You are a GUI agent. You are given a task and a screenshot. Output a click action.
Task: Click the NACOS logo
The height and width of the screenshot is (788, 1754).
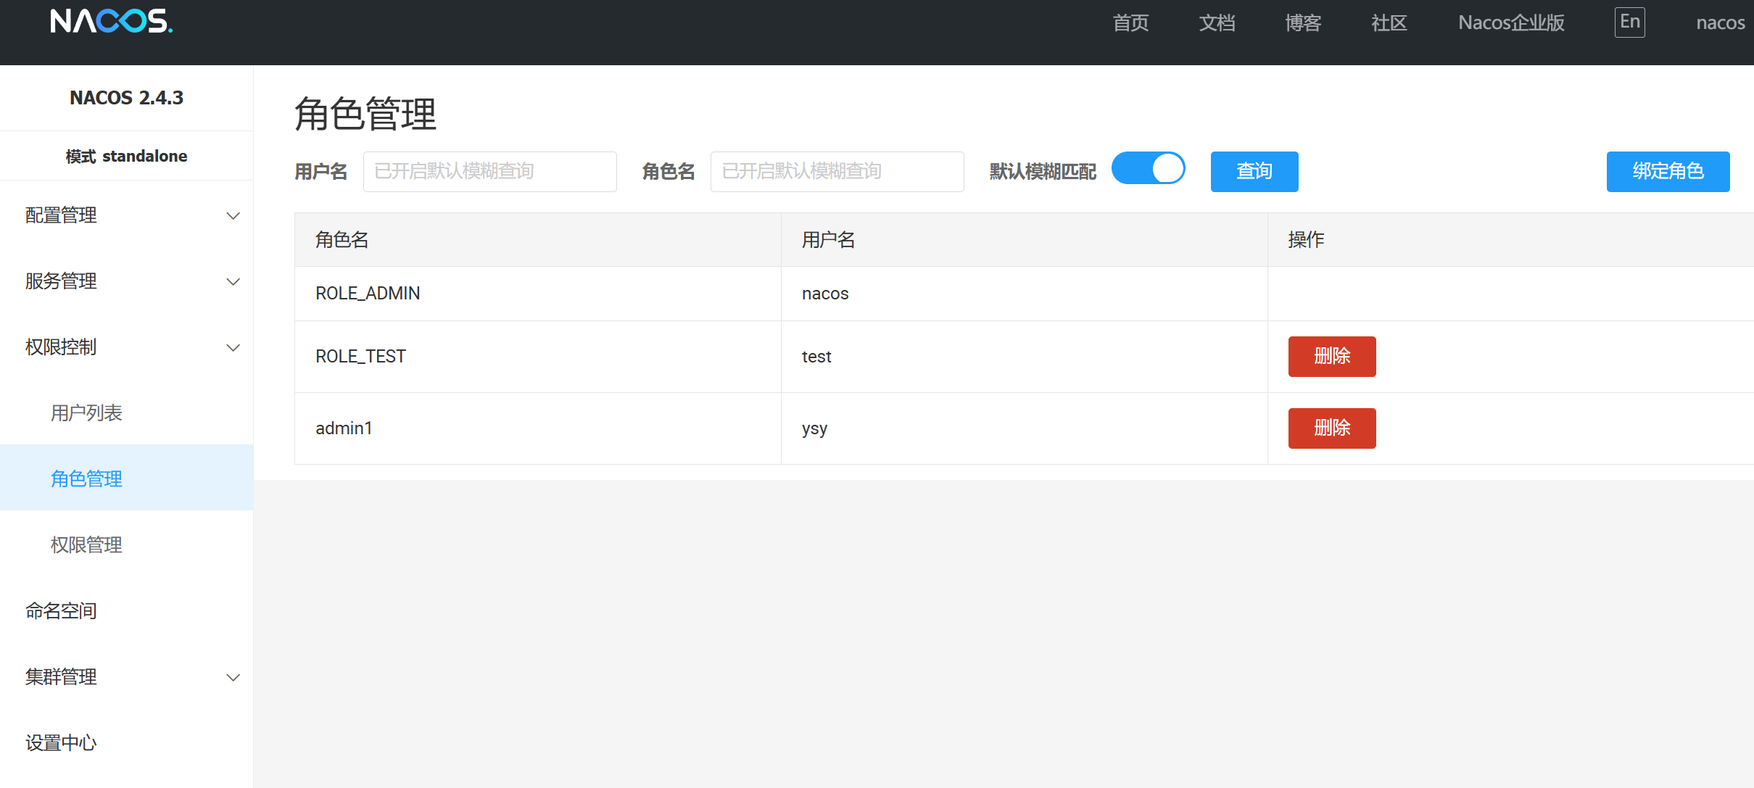(x=111, y=21)
